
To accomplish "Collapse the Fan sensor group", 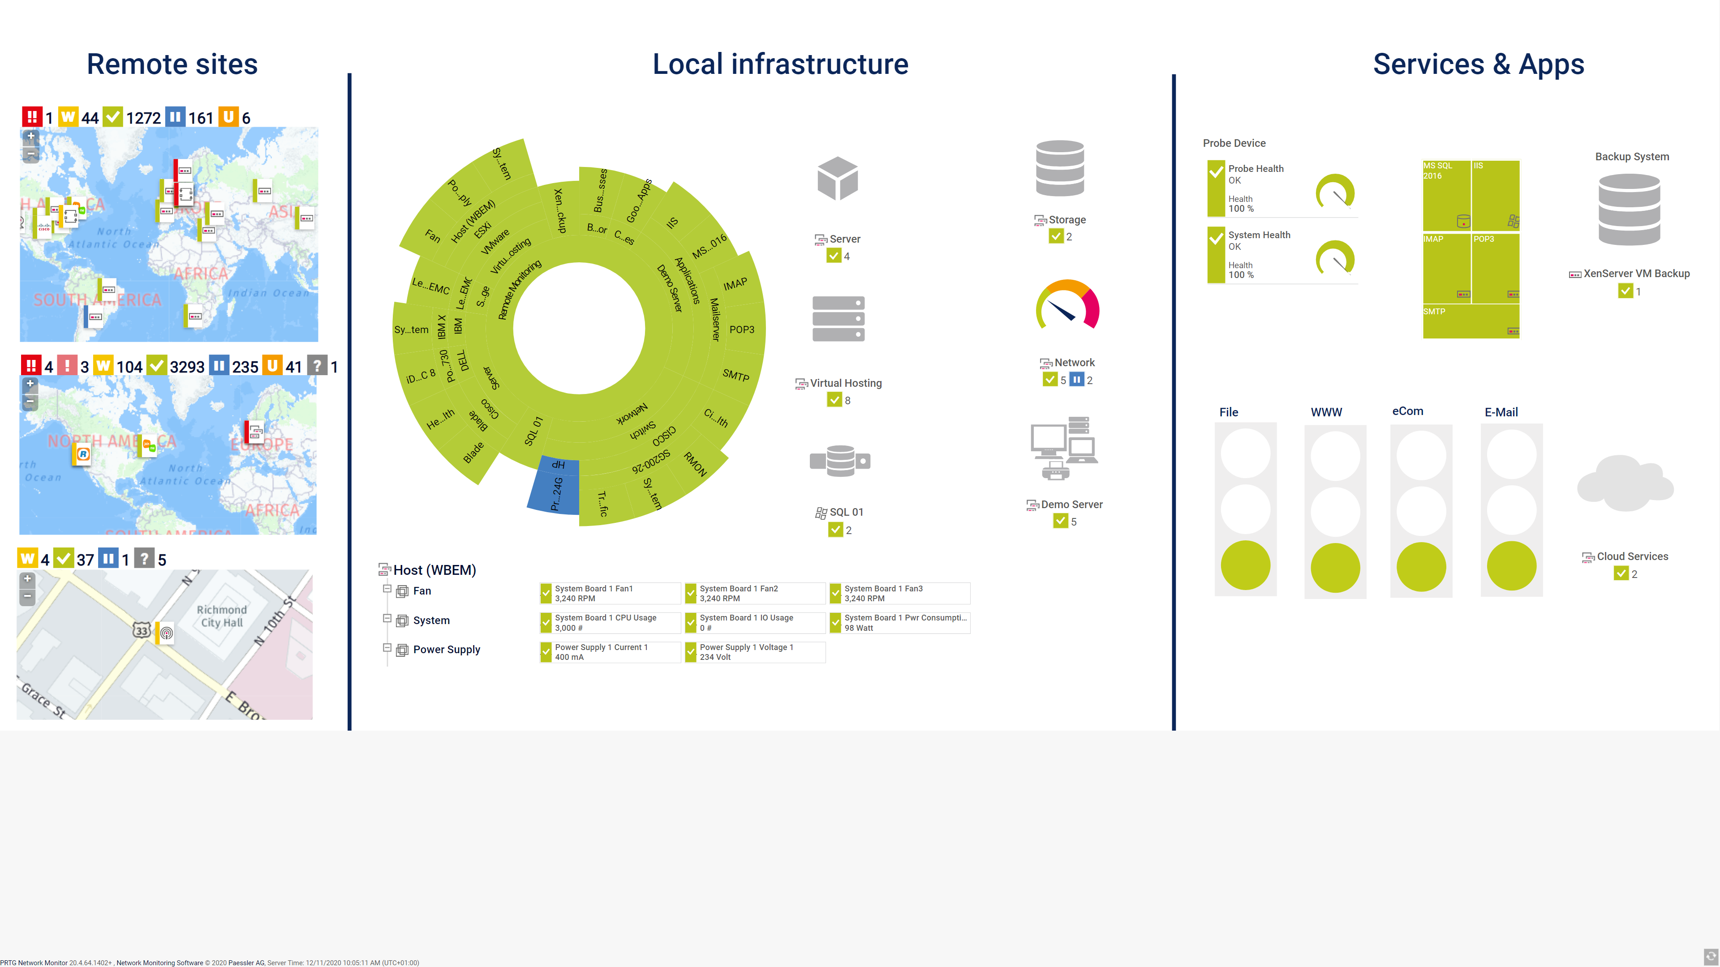I will (387, 590).
